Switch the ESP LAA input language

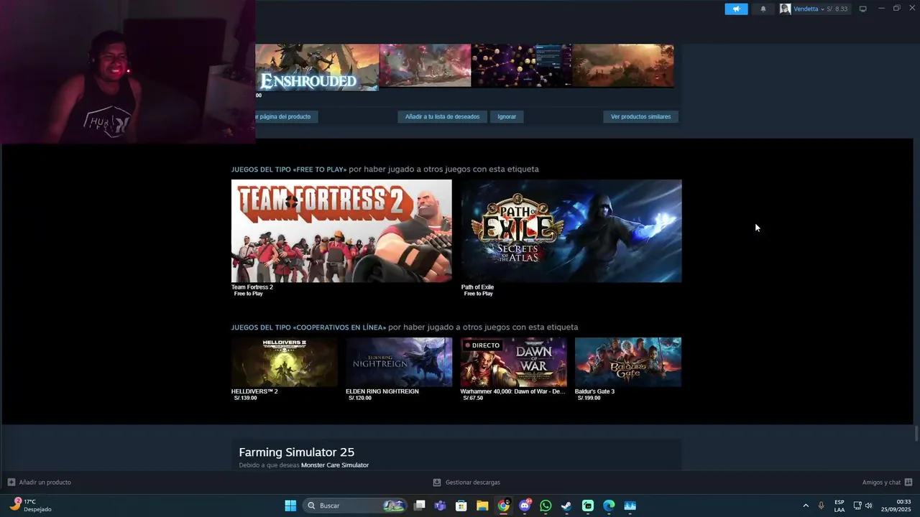tap(839, 506)
